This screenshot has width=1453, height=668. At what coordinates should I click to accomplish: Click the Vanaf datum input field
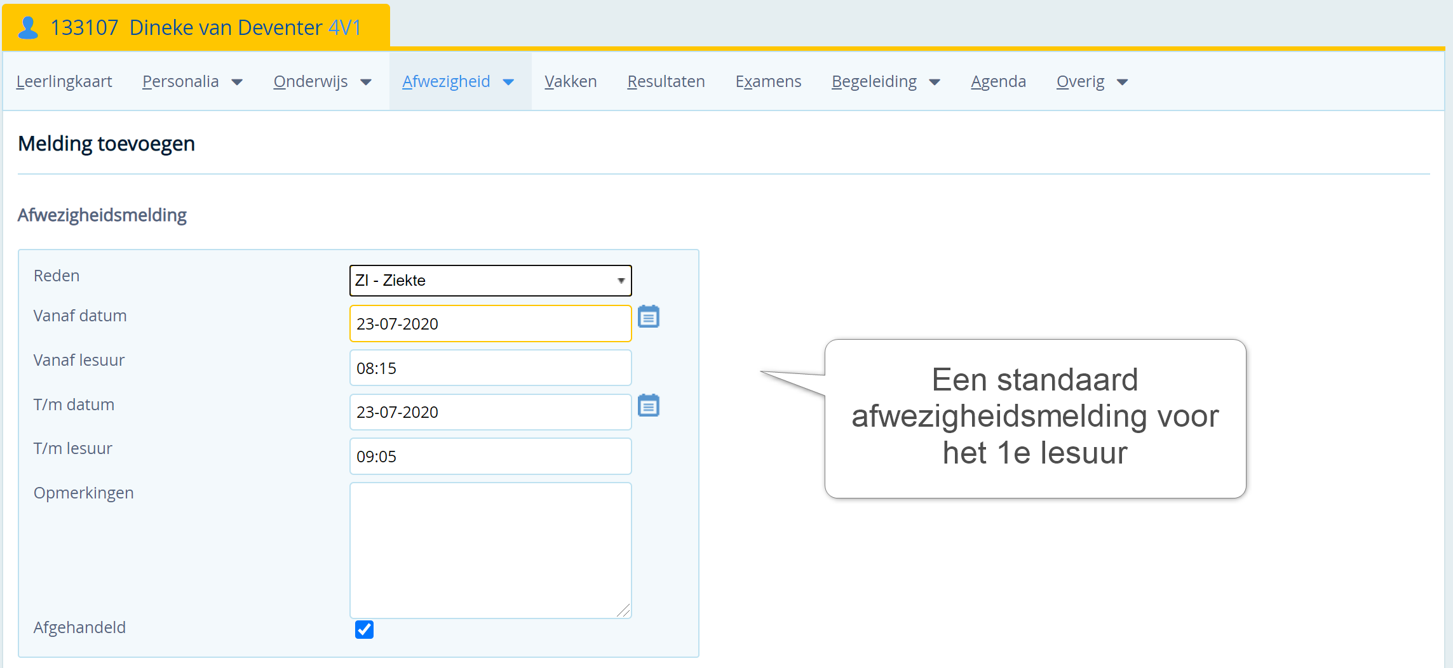pos(490,324)
